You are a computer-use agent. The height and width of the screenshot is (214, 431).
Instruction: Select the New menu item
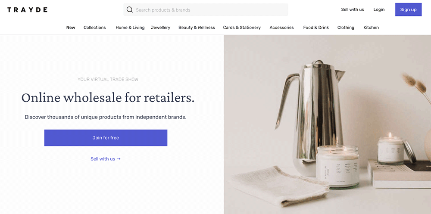[x=71, y=28]
